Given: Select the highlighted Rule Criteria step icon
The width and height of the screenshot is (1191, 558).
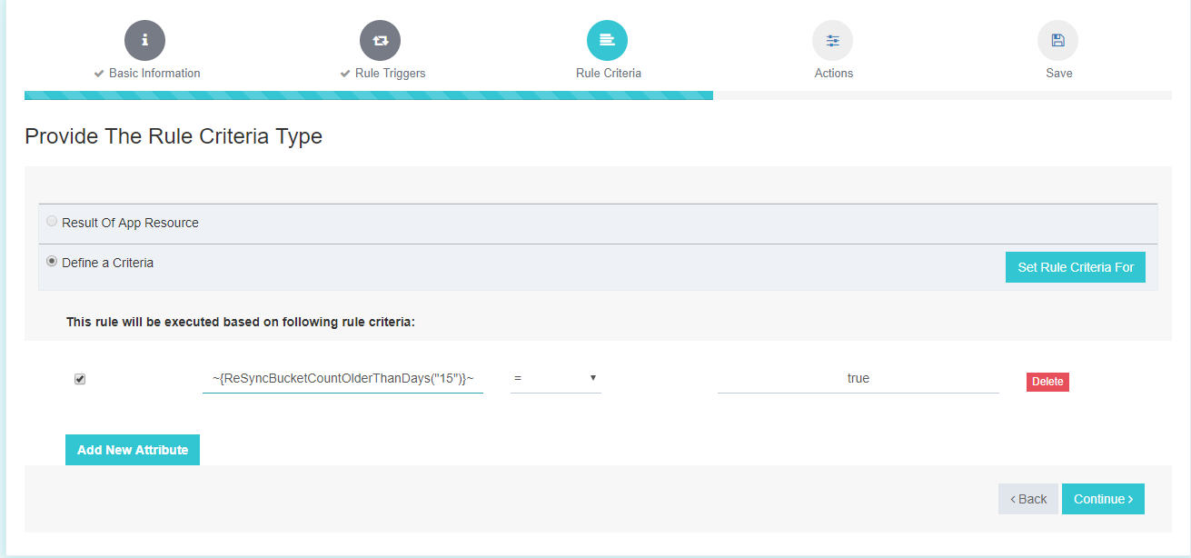Looking at the screenshot, I should click(x=607, y=40).
